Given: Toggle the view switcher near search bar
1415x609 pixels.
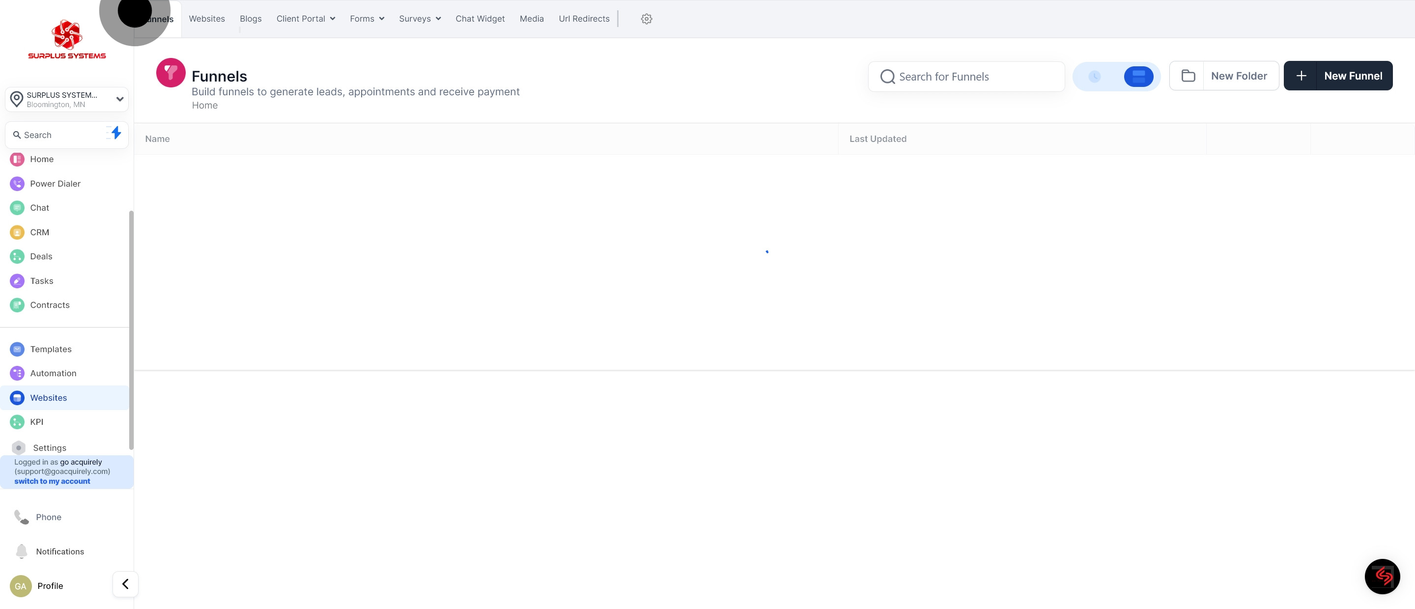Looking at the screenshot, I should coord(1116,76).
